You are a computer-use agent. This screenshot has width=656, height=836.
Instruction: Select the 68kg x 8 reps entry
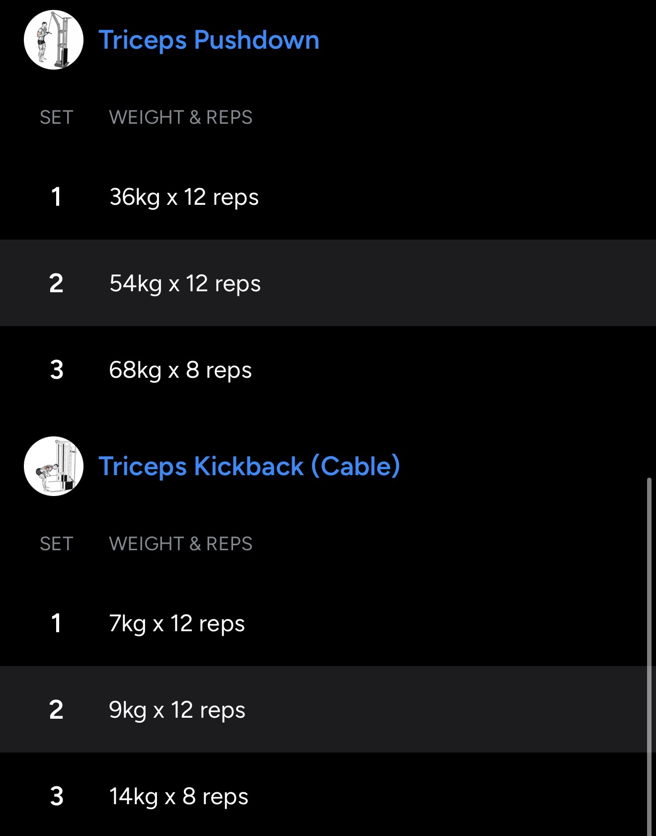pos(180,370)
